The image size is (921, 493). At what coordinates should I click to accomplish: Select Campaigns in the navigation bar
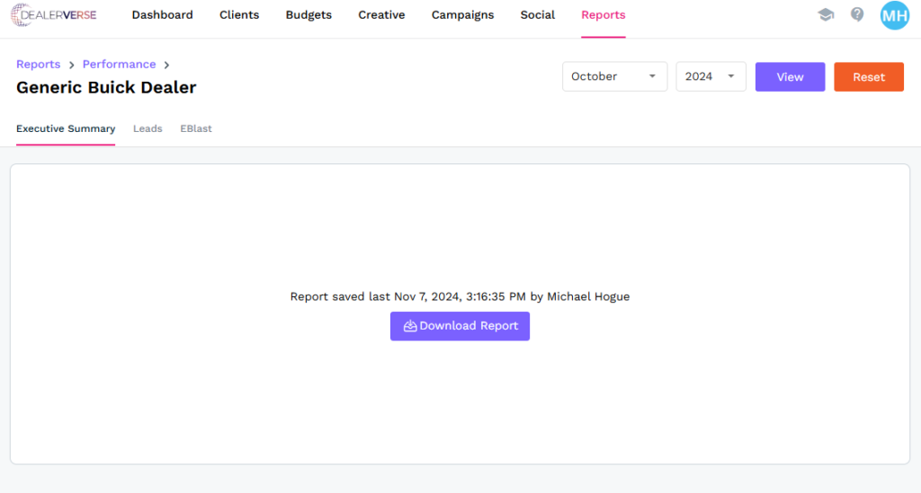click(462, 15)
